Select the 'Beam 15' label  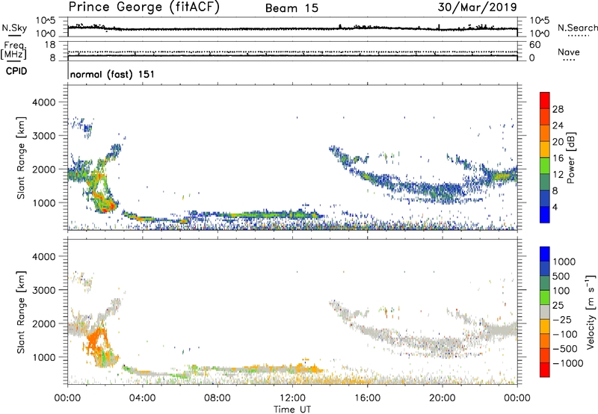(292, 8)
